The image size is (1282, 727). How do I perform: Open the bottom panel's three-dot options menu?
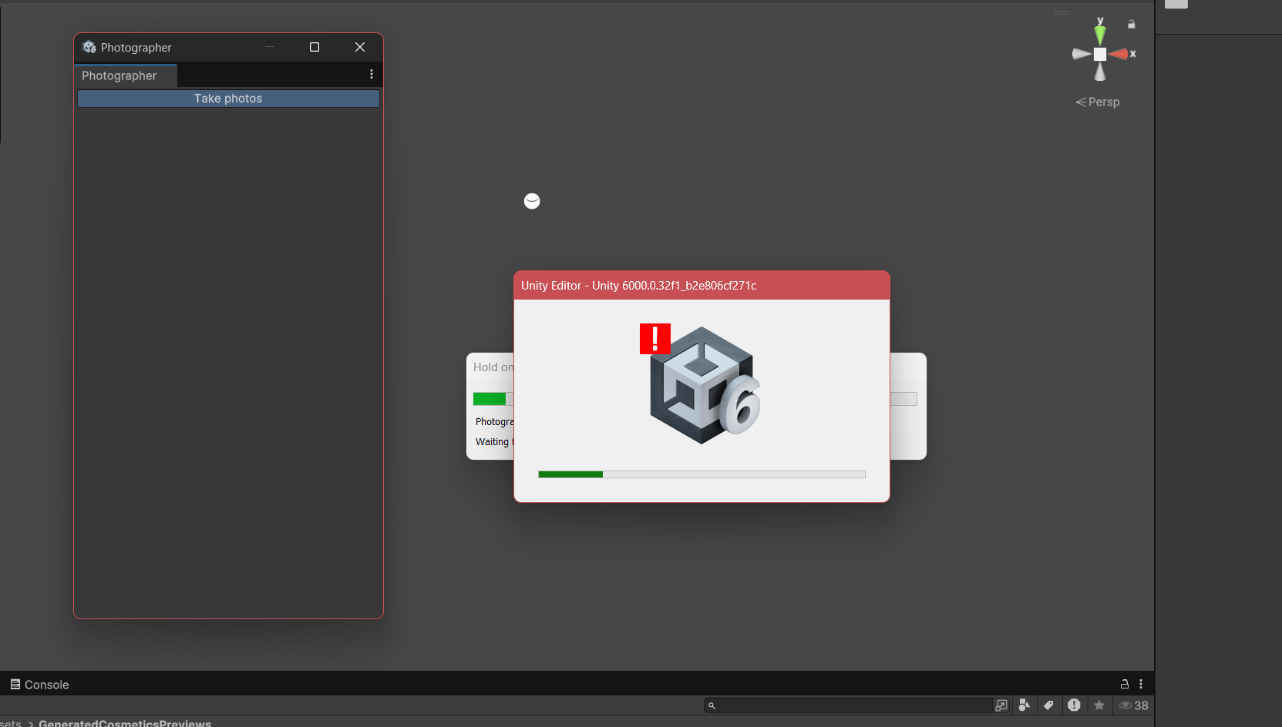(x=1141, y=684)
